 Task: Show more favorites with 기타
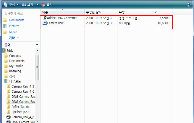14,38
